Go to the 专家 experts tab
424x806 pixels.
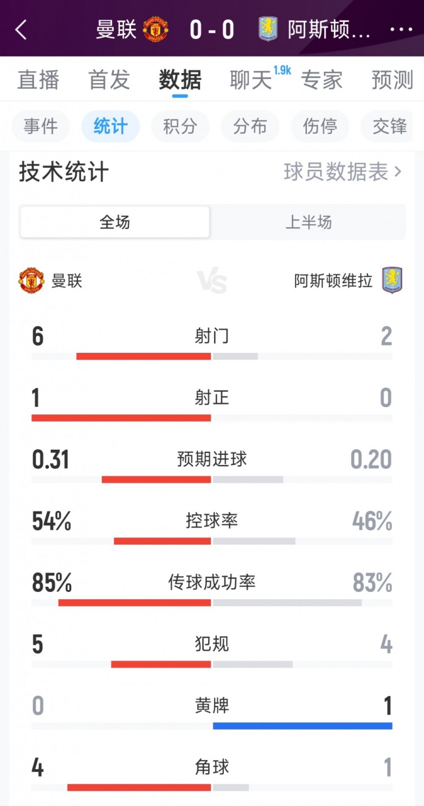tap(322, 80)
